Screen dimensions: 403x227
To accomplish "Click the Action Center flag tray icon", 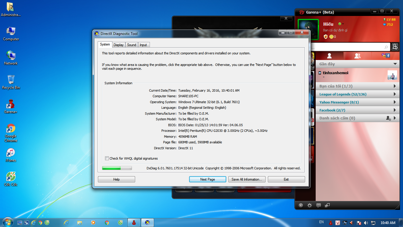I will click(x=359, y=223).
